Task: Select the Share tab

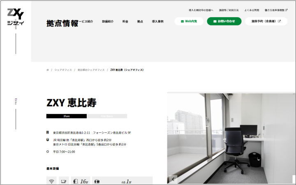Action: 67,116
